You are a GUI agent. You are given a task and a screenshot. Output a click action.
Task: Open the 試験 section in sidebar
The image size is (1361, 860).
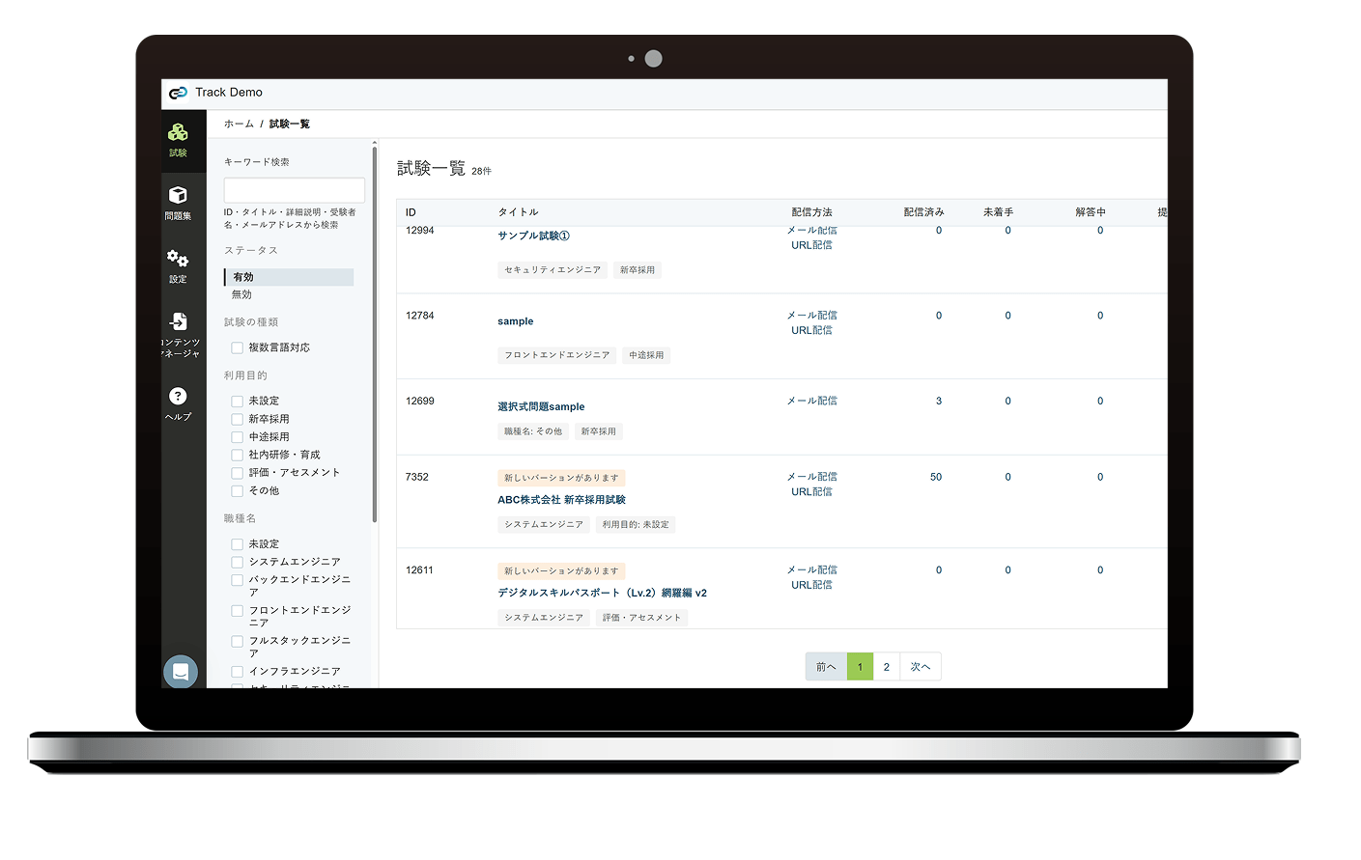click(178, 138)
